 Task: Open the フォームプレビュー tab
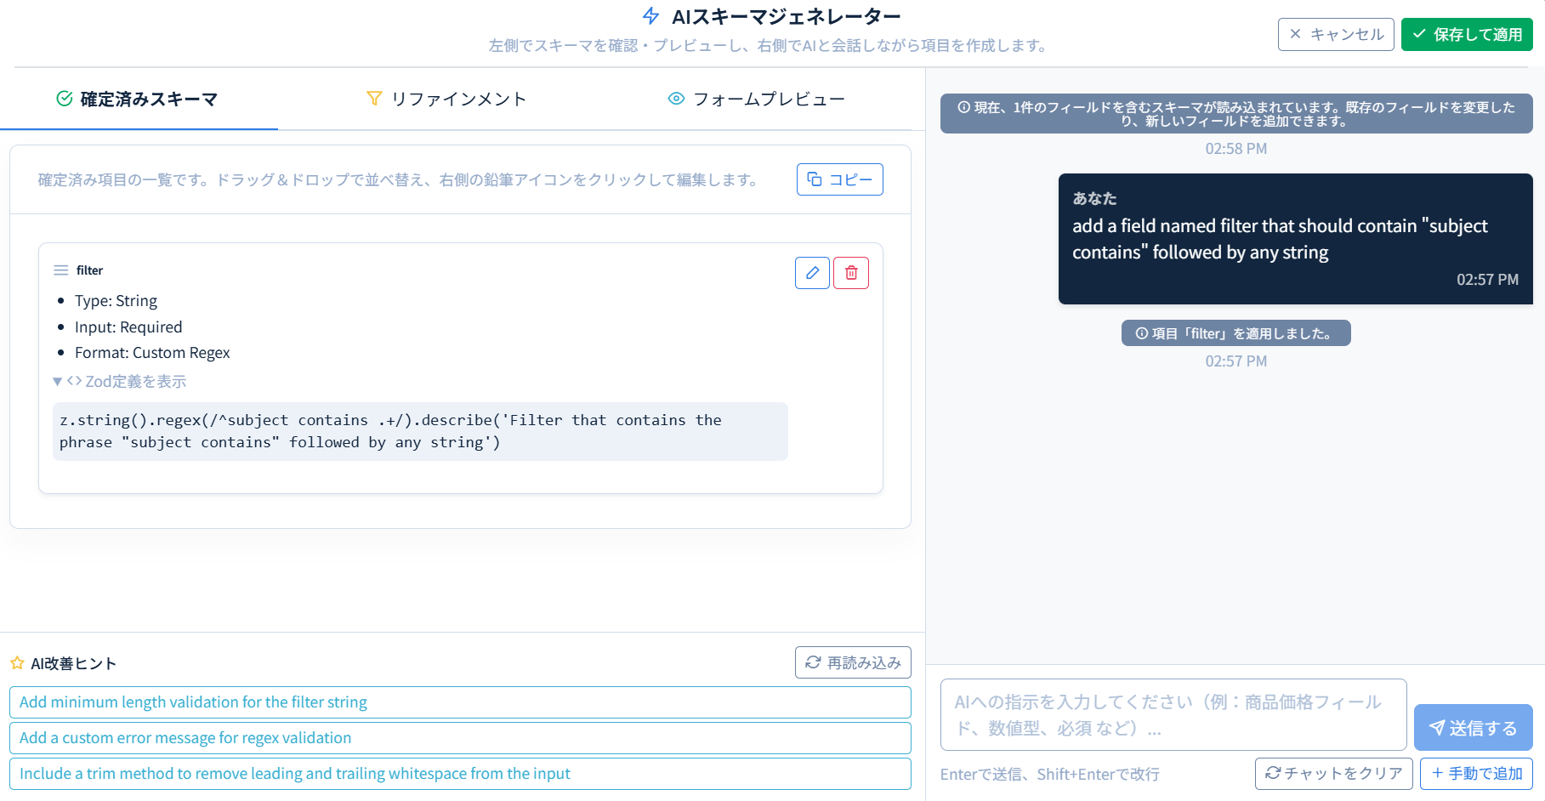[x=757, y=98]
